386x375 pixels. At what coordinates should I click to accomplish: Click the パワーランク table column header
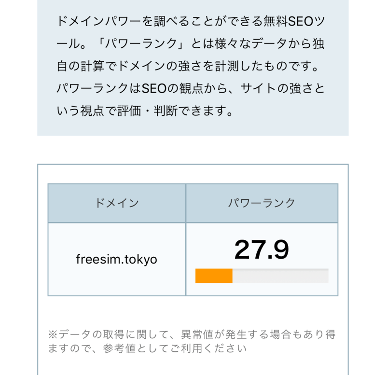262,203
